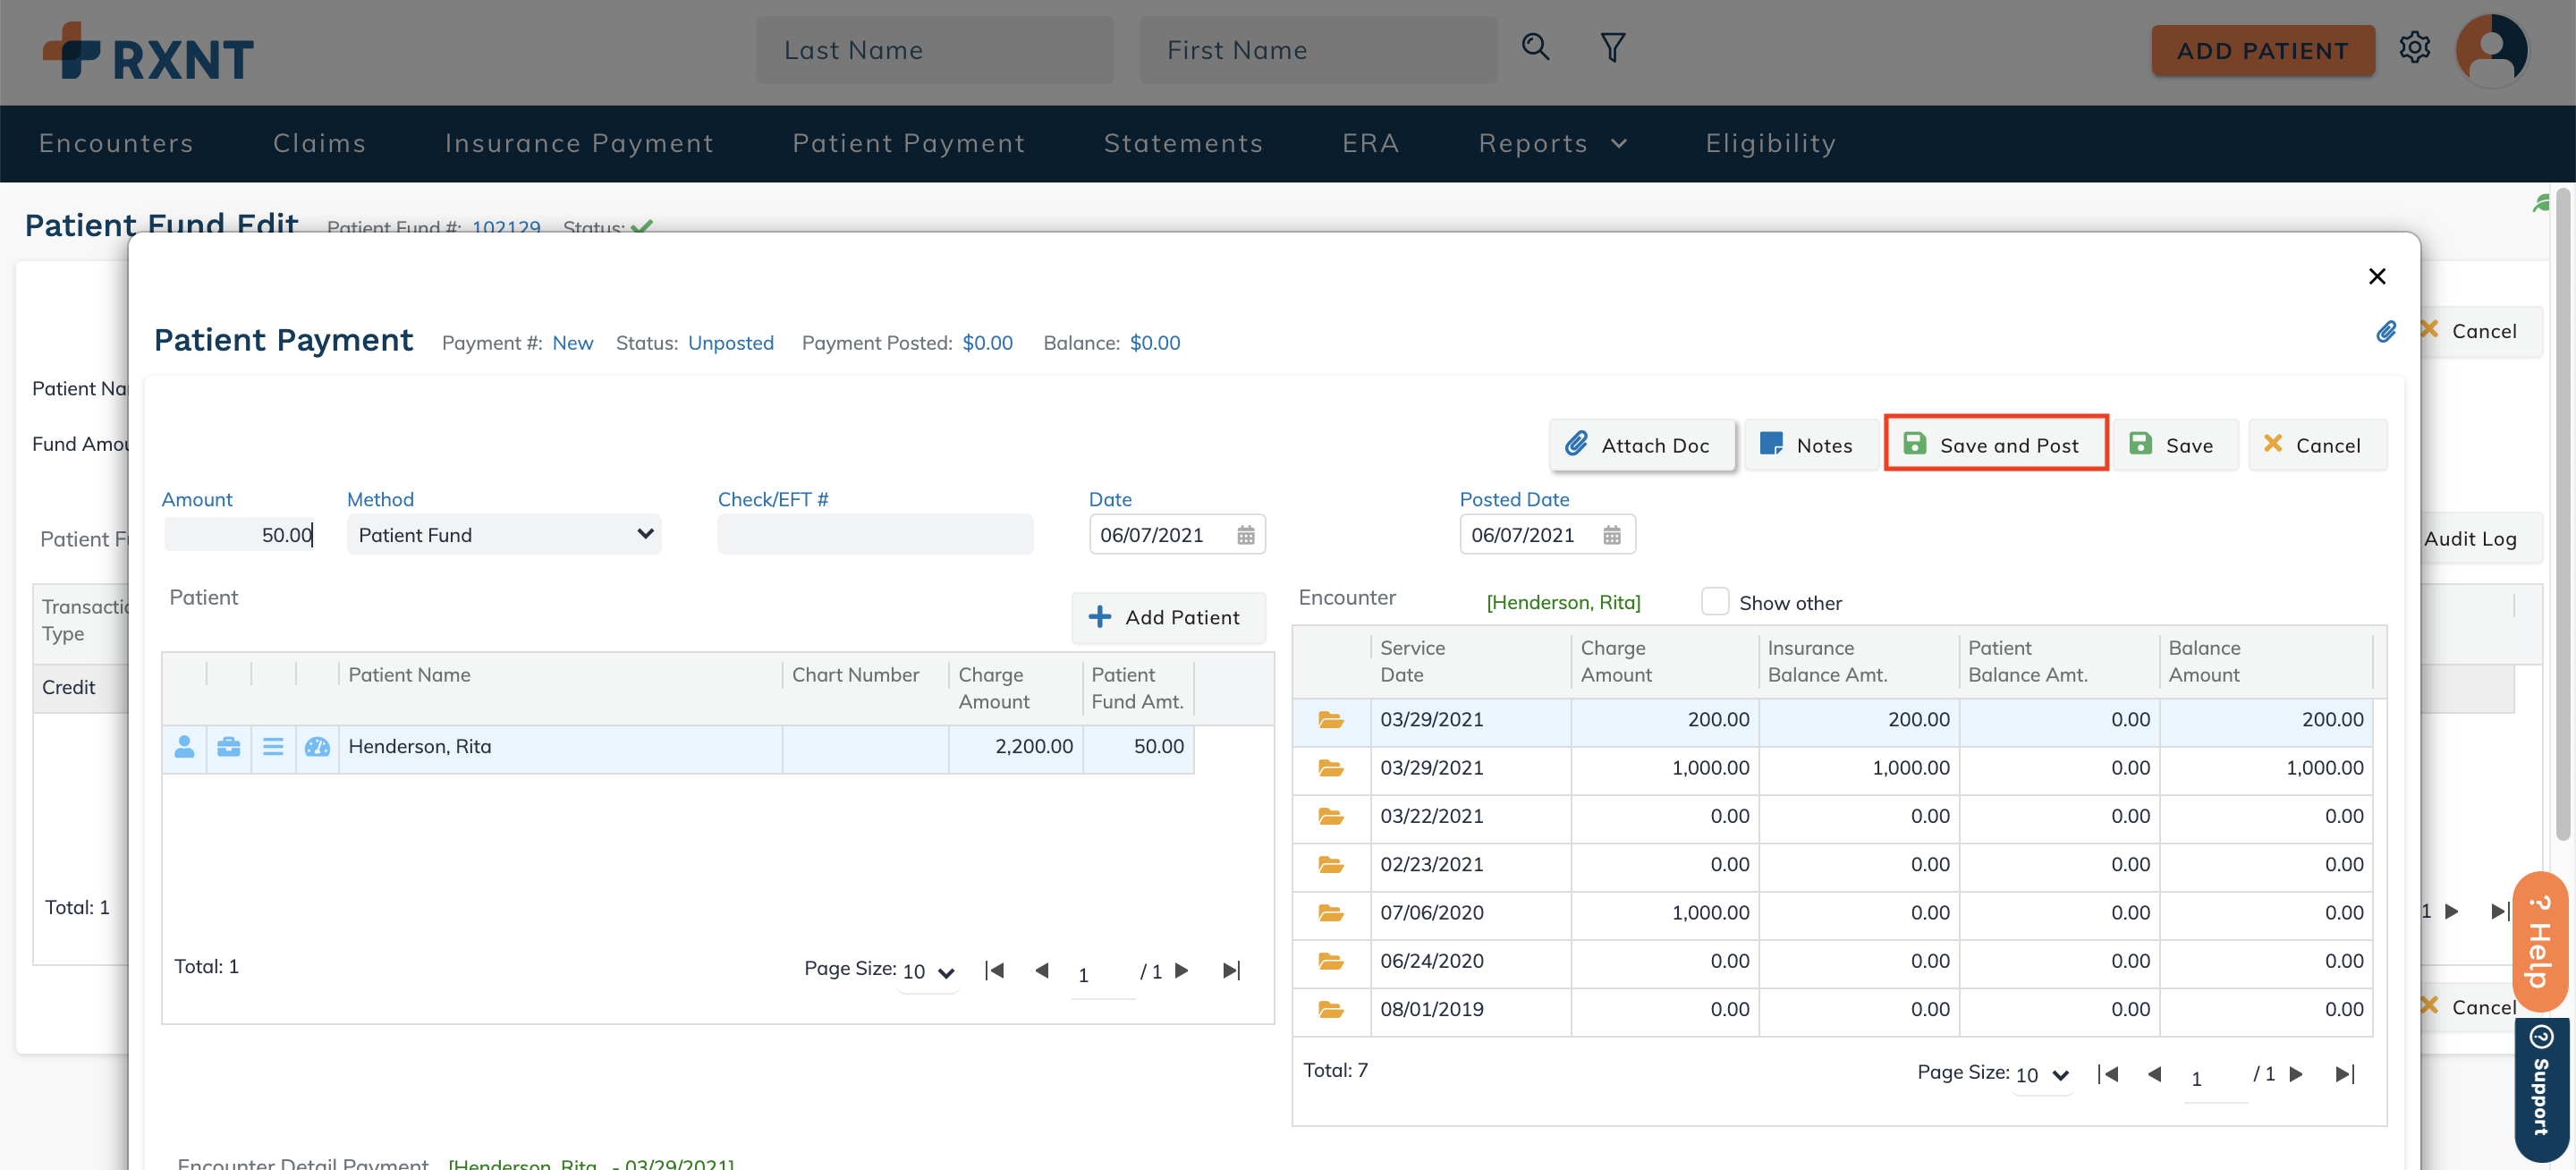
Task: Open the patient filter funnel icon
Action: point(1612,47)
